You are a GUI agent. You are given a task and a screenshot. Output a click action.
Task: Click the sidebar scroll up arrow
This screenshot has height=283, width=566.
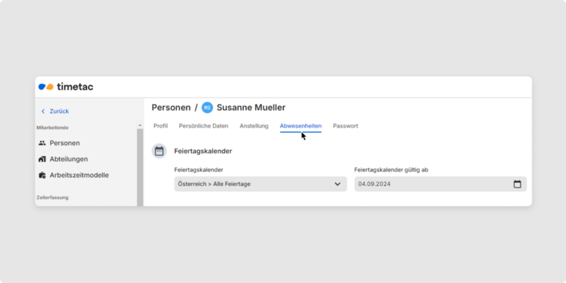140,125
